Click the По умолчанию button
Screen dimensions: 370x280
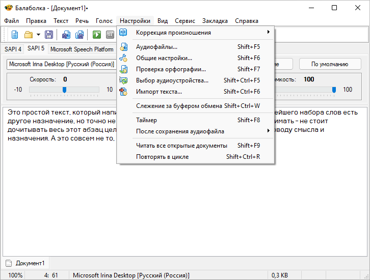coord(329,65)
